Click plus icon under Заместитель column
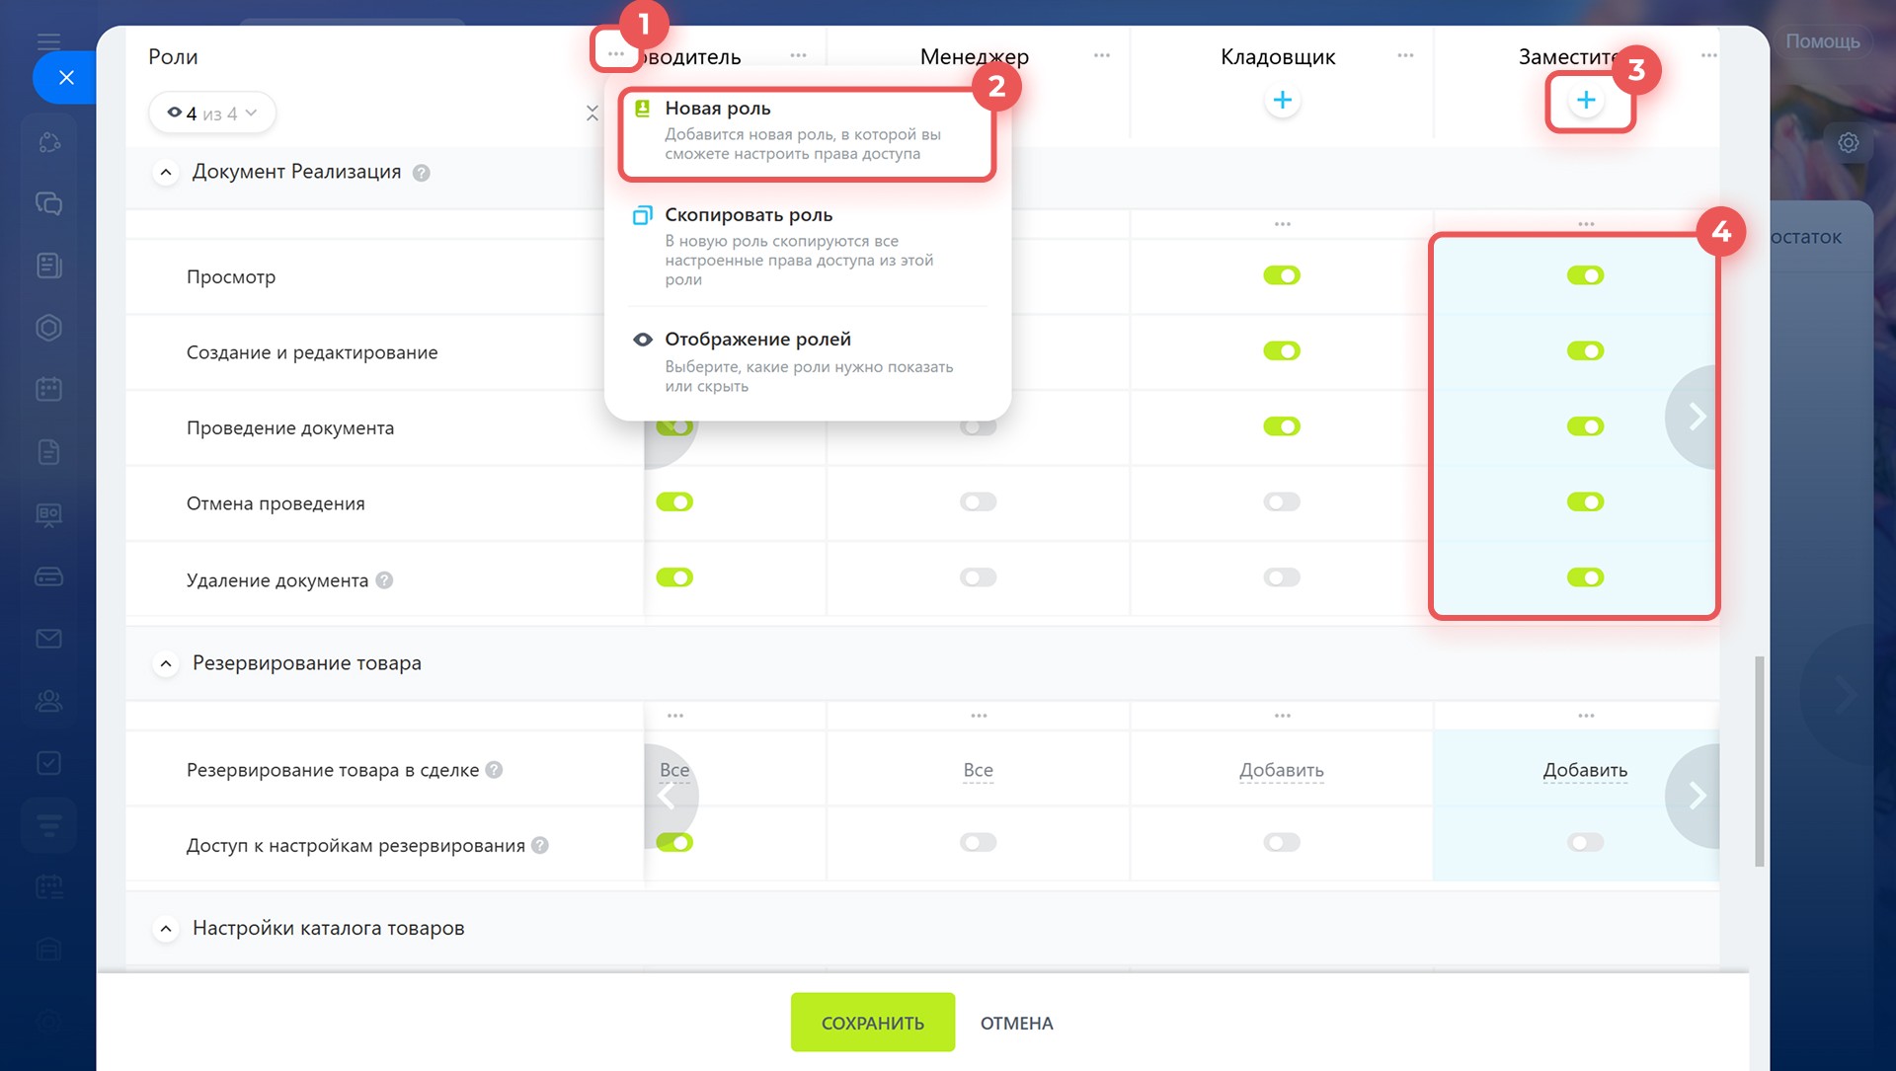This screenshot has width=1896, height=1071. point(1585,101)
